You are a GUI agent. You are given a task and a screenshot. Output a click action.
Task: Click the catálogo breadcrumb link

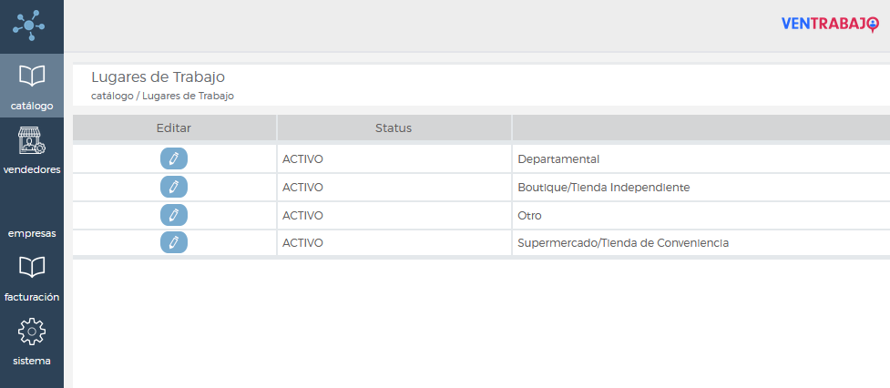(x=111, y=96)
